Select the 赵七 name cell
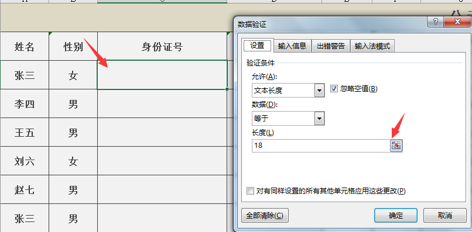This screenshot has height=232, width=472. click(25, 189)
